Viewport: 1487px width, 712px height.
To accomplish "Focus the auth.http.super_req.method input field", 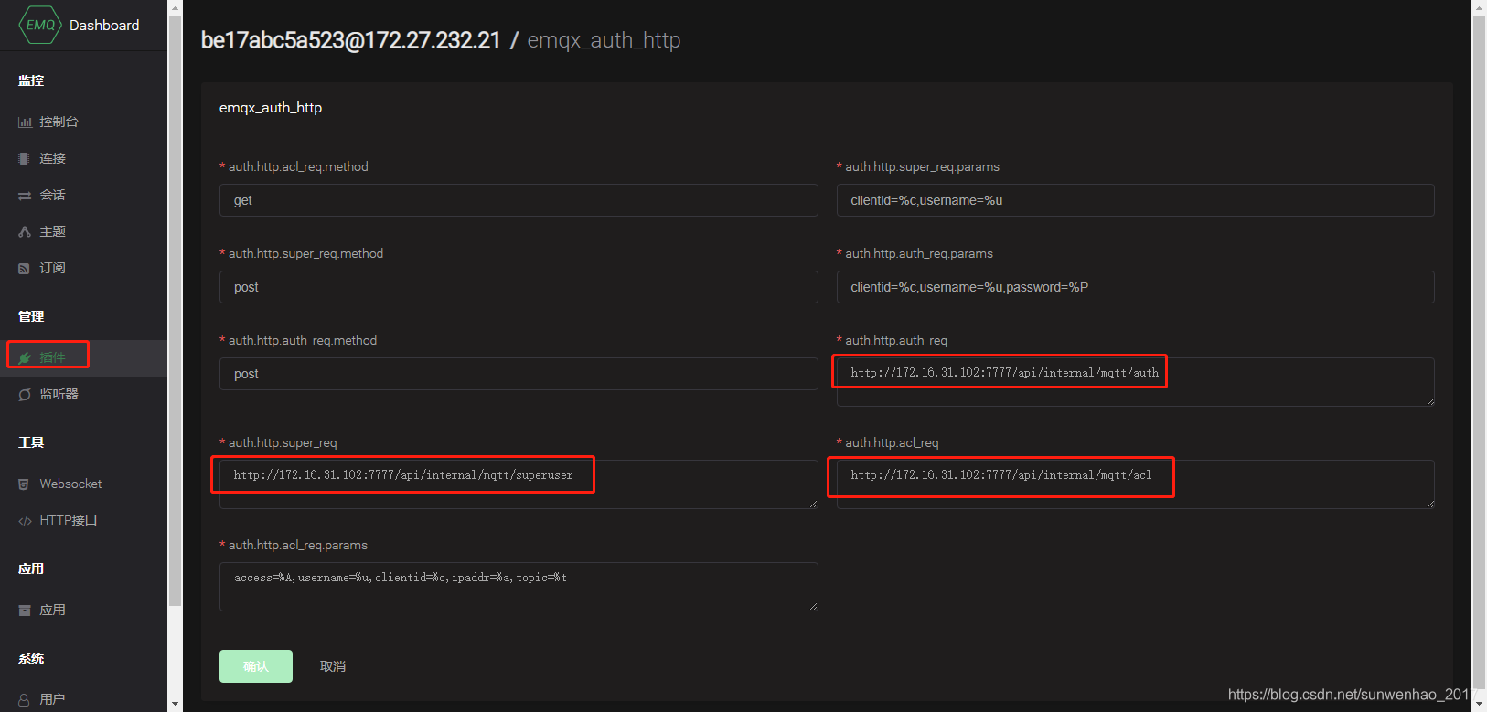I will tap(519, 287).
